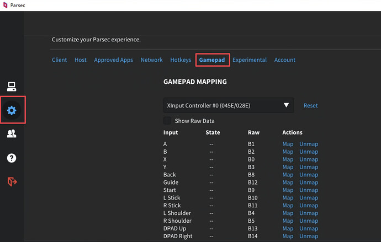Open the Settings gear icon
Screen dimensions: 381x242
tap(12, 110)
